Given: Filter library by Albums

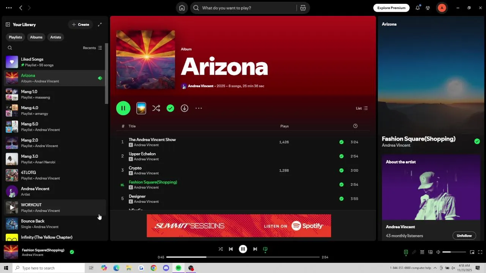Looking at the screenshot, I should (36, 37).
